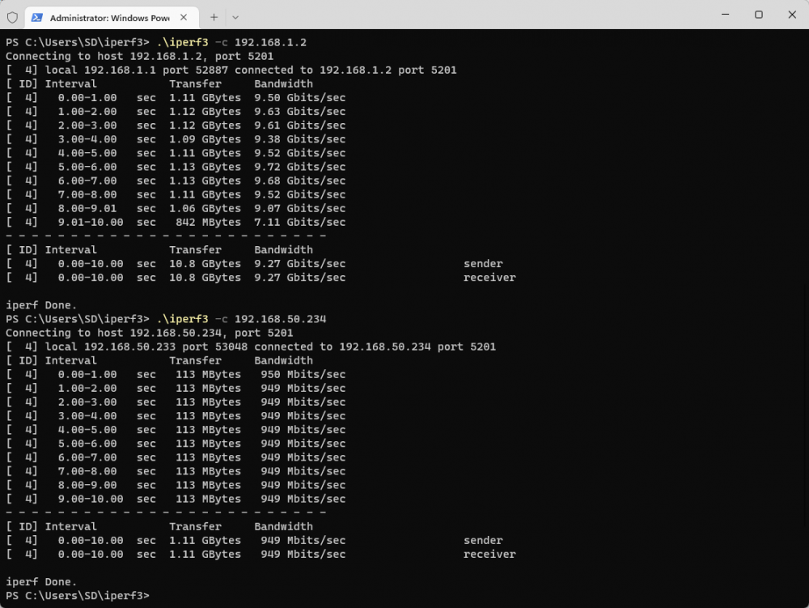Click the first 'iperf Done.' line
This screenshot has height=608, width=809.
coord(41,305)
